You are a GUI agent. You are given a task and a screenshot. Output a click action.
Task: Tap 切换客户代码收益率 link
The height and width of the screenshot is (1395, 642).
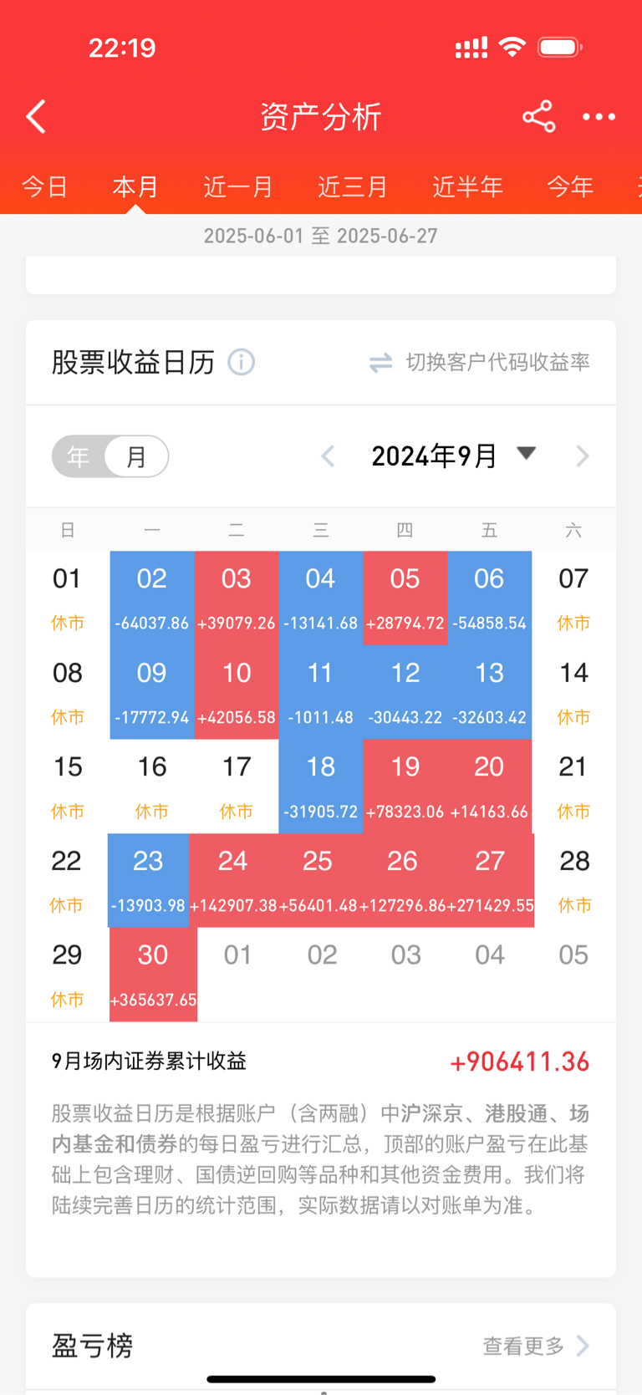[498, 362]
